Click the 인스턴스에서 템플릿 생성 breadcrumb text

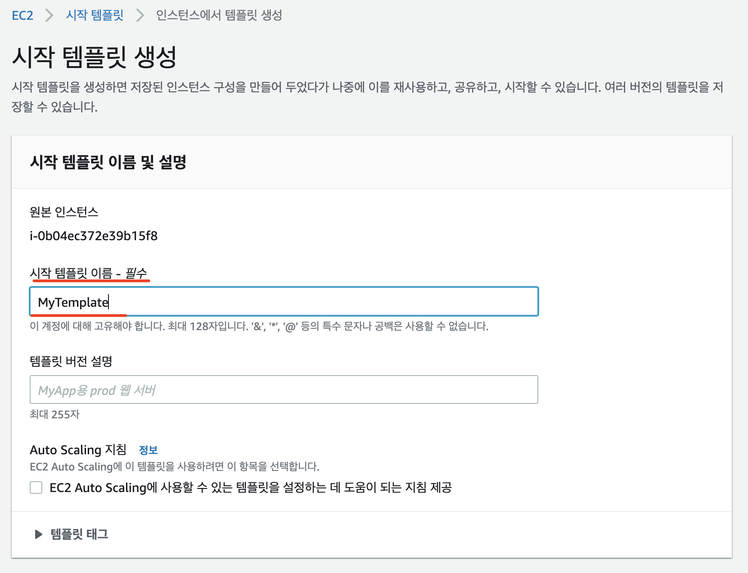219,15
